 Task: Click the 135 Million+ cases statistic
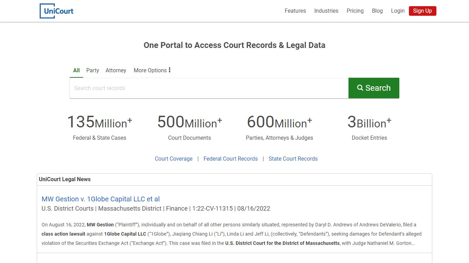(x=100, y=122)
